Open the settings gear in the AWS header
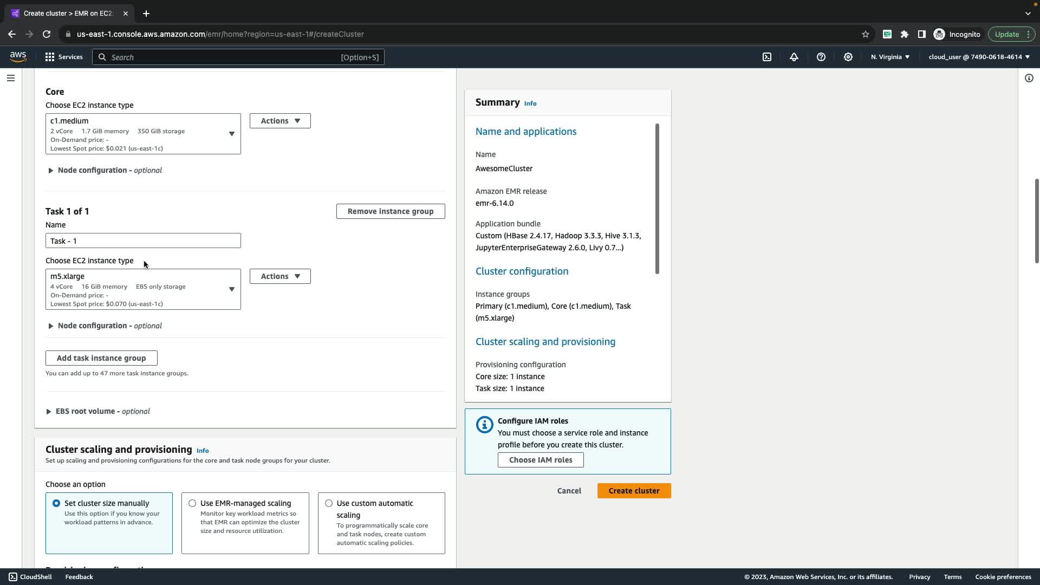The height and width of the screenshot is (585, 1040). pos(848,57)
